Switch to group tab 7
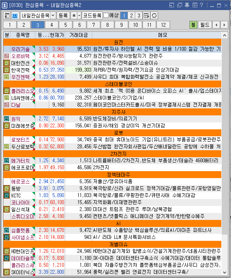The height and width of the screenshot is (278, 231). tap(93, 25)
